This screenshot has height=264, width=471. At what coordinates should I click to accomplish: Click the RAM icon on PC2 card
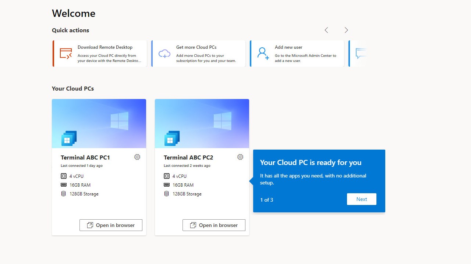167,185
